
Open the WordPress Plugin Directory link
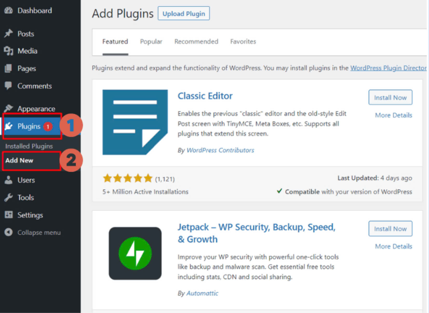tap(388, 68)
